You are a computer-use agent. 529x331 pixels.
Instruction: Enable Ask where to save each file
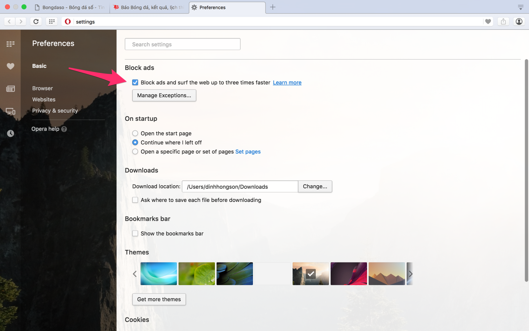tap(135, 200)
